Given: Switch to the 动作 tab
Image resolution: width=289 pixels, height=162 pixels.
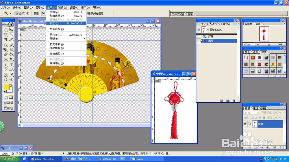Looking at the screenshot, I should coord(214,24).
